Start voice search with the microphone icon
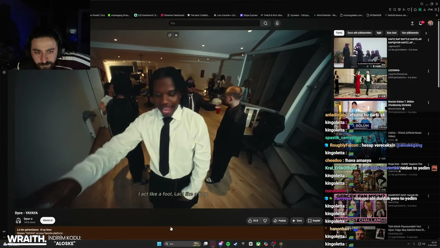440x248 pixels. point(277,23)
